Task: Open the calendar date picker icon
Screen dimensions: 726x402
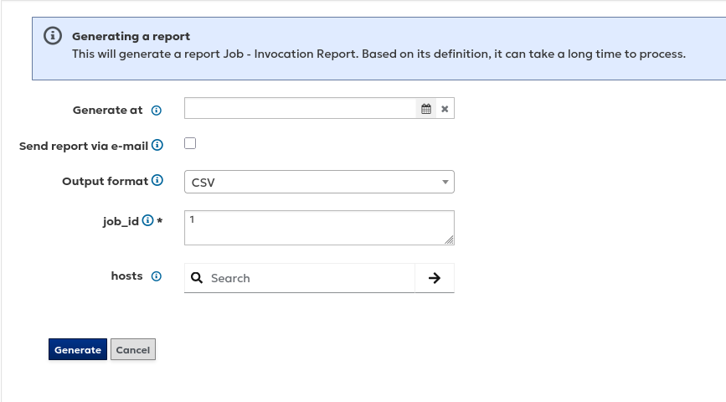Action: (426, 109)
